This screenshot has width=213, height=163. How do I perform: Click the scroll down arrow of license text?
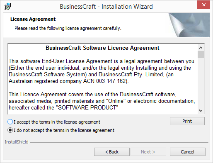pos(201,111)
